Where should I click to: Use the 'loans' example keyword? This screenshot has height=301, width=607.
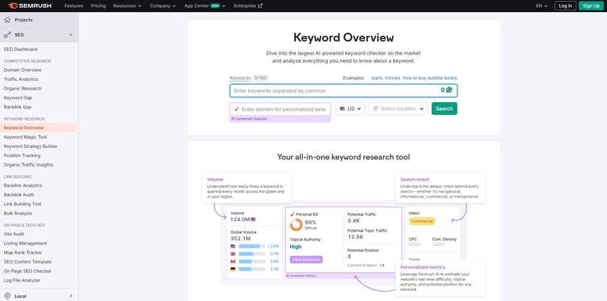[376, 78]
